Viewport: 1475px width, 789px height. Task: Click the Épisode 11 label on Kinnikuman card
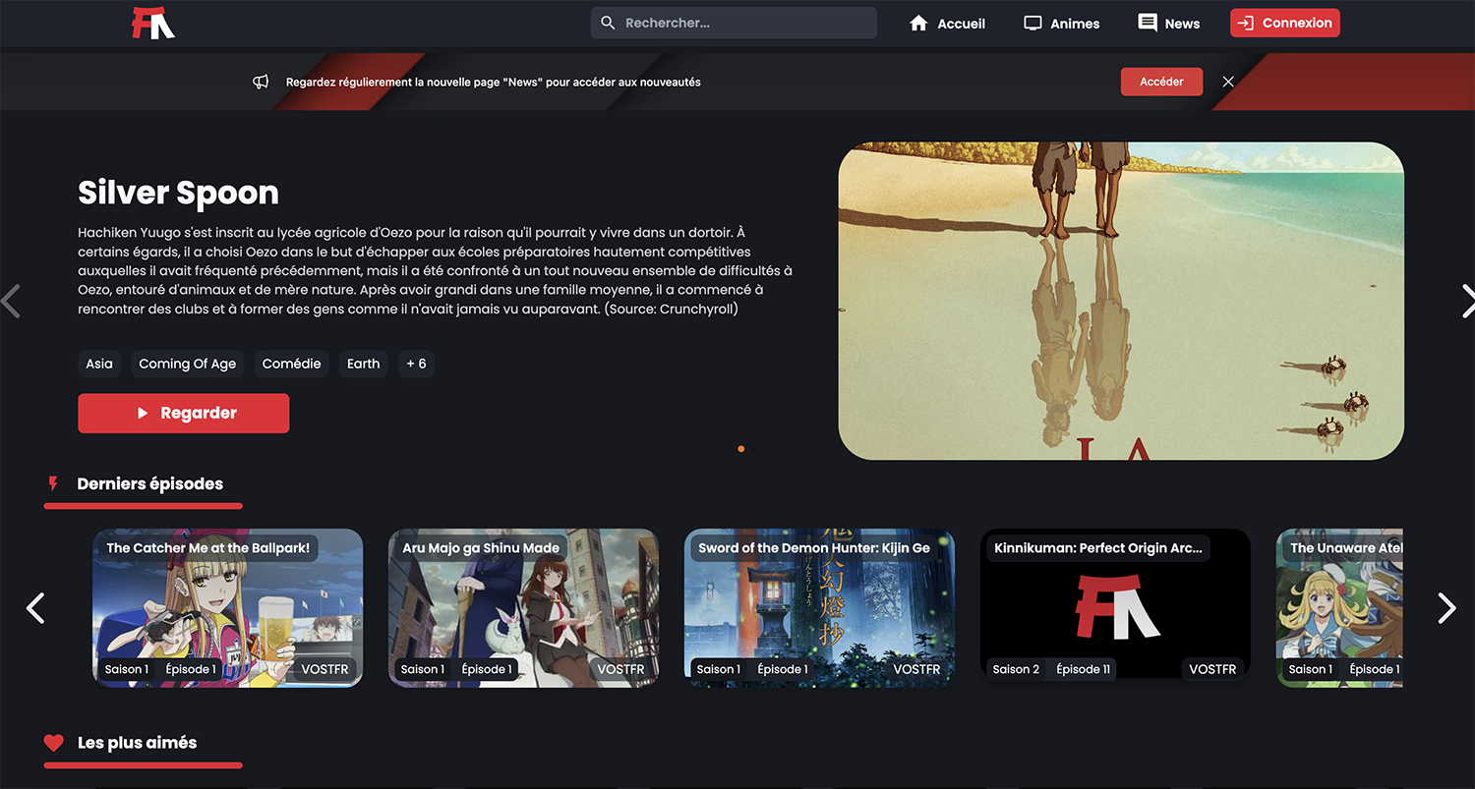click(1083, 669)
